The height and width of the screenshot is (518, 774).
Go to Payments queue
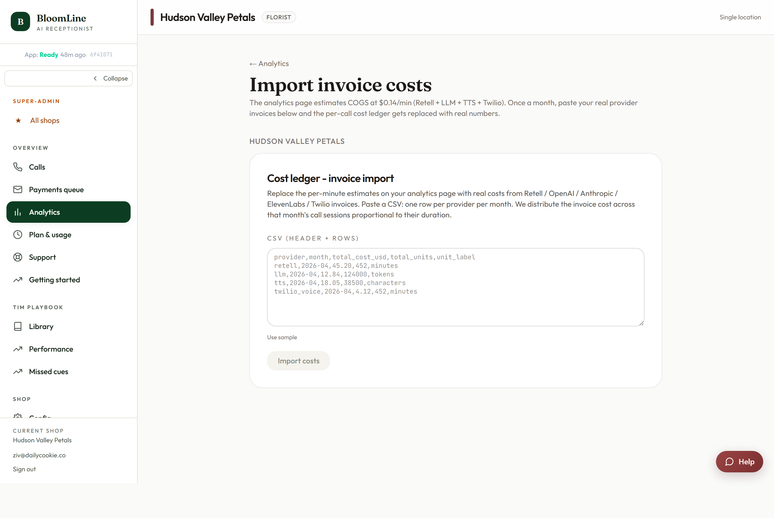(69, 189)
